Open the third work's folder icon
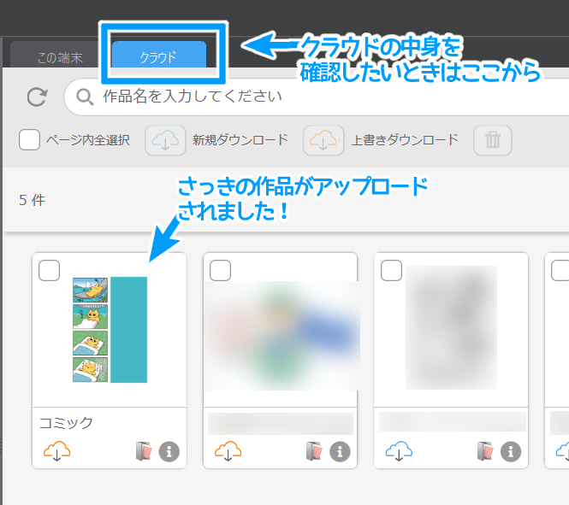The image size is (569, 505). pos(485,451)
